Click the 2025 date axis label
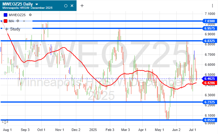 [93, 130]
